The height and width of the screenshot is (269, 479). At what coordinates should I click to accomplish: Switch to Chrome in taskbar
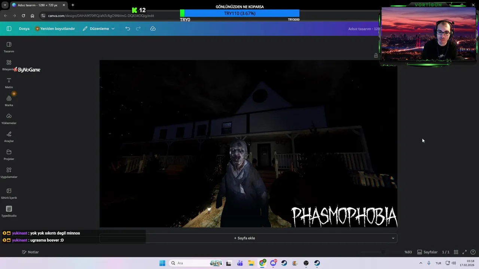click(262, 263)
